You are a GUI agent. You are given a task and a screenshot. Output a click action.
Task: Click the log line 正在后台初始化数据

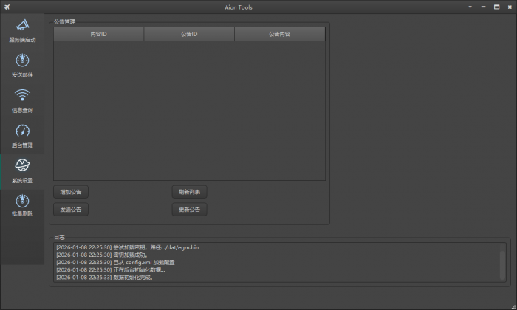point(111,270)
